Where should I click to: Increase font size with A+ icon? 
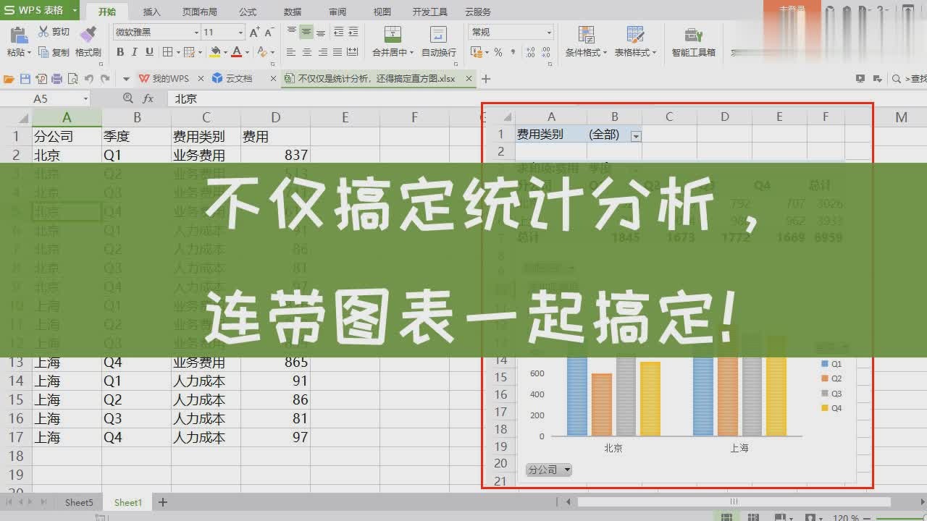point(254,32)
